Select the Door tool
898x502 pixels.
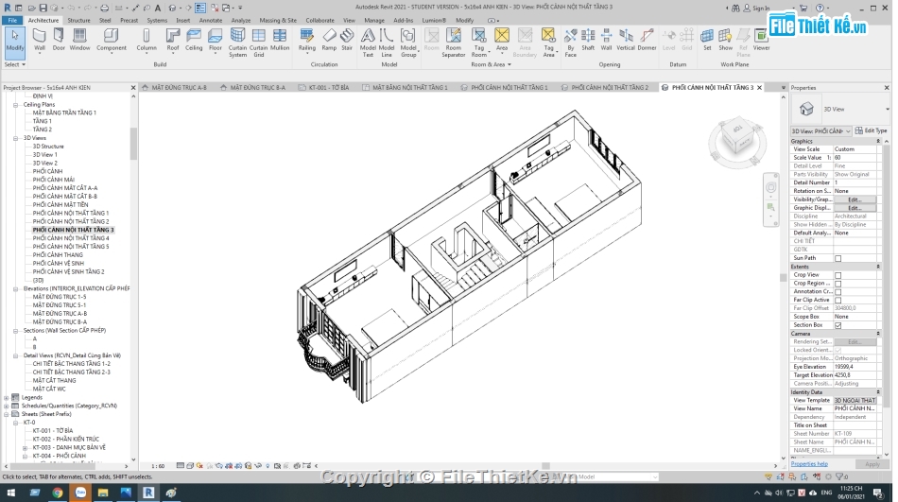tap(59, 40)
